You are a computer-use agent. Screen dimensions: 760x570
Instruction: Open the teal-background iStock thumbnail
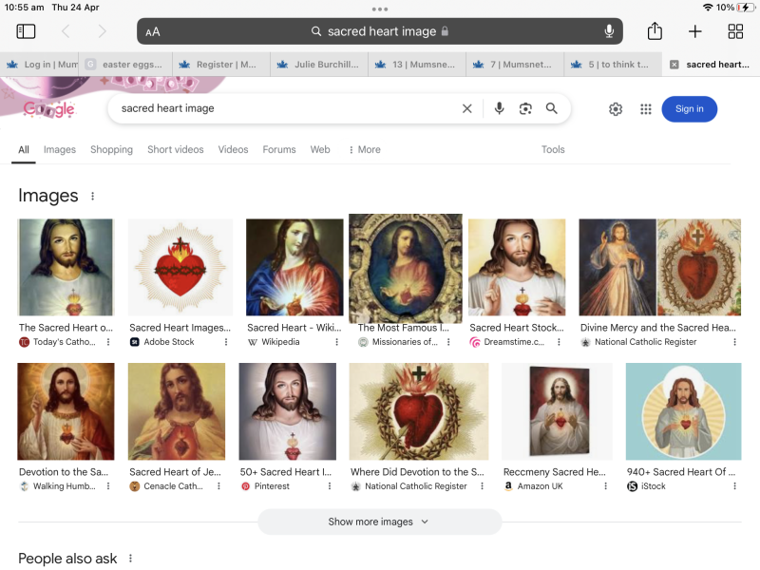pyautogui.click(x=683, y=411)
